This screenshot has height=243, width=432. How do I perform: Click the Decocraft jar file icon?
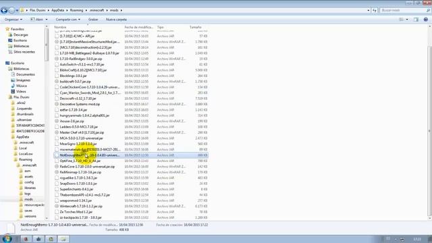[57, 99]
